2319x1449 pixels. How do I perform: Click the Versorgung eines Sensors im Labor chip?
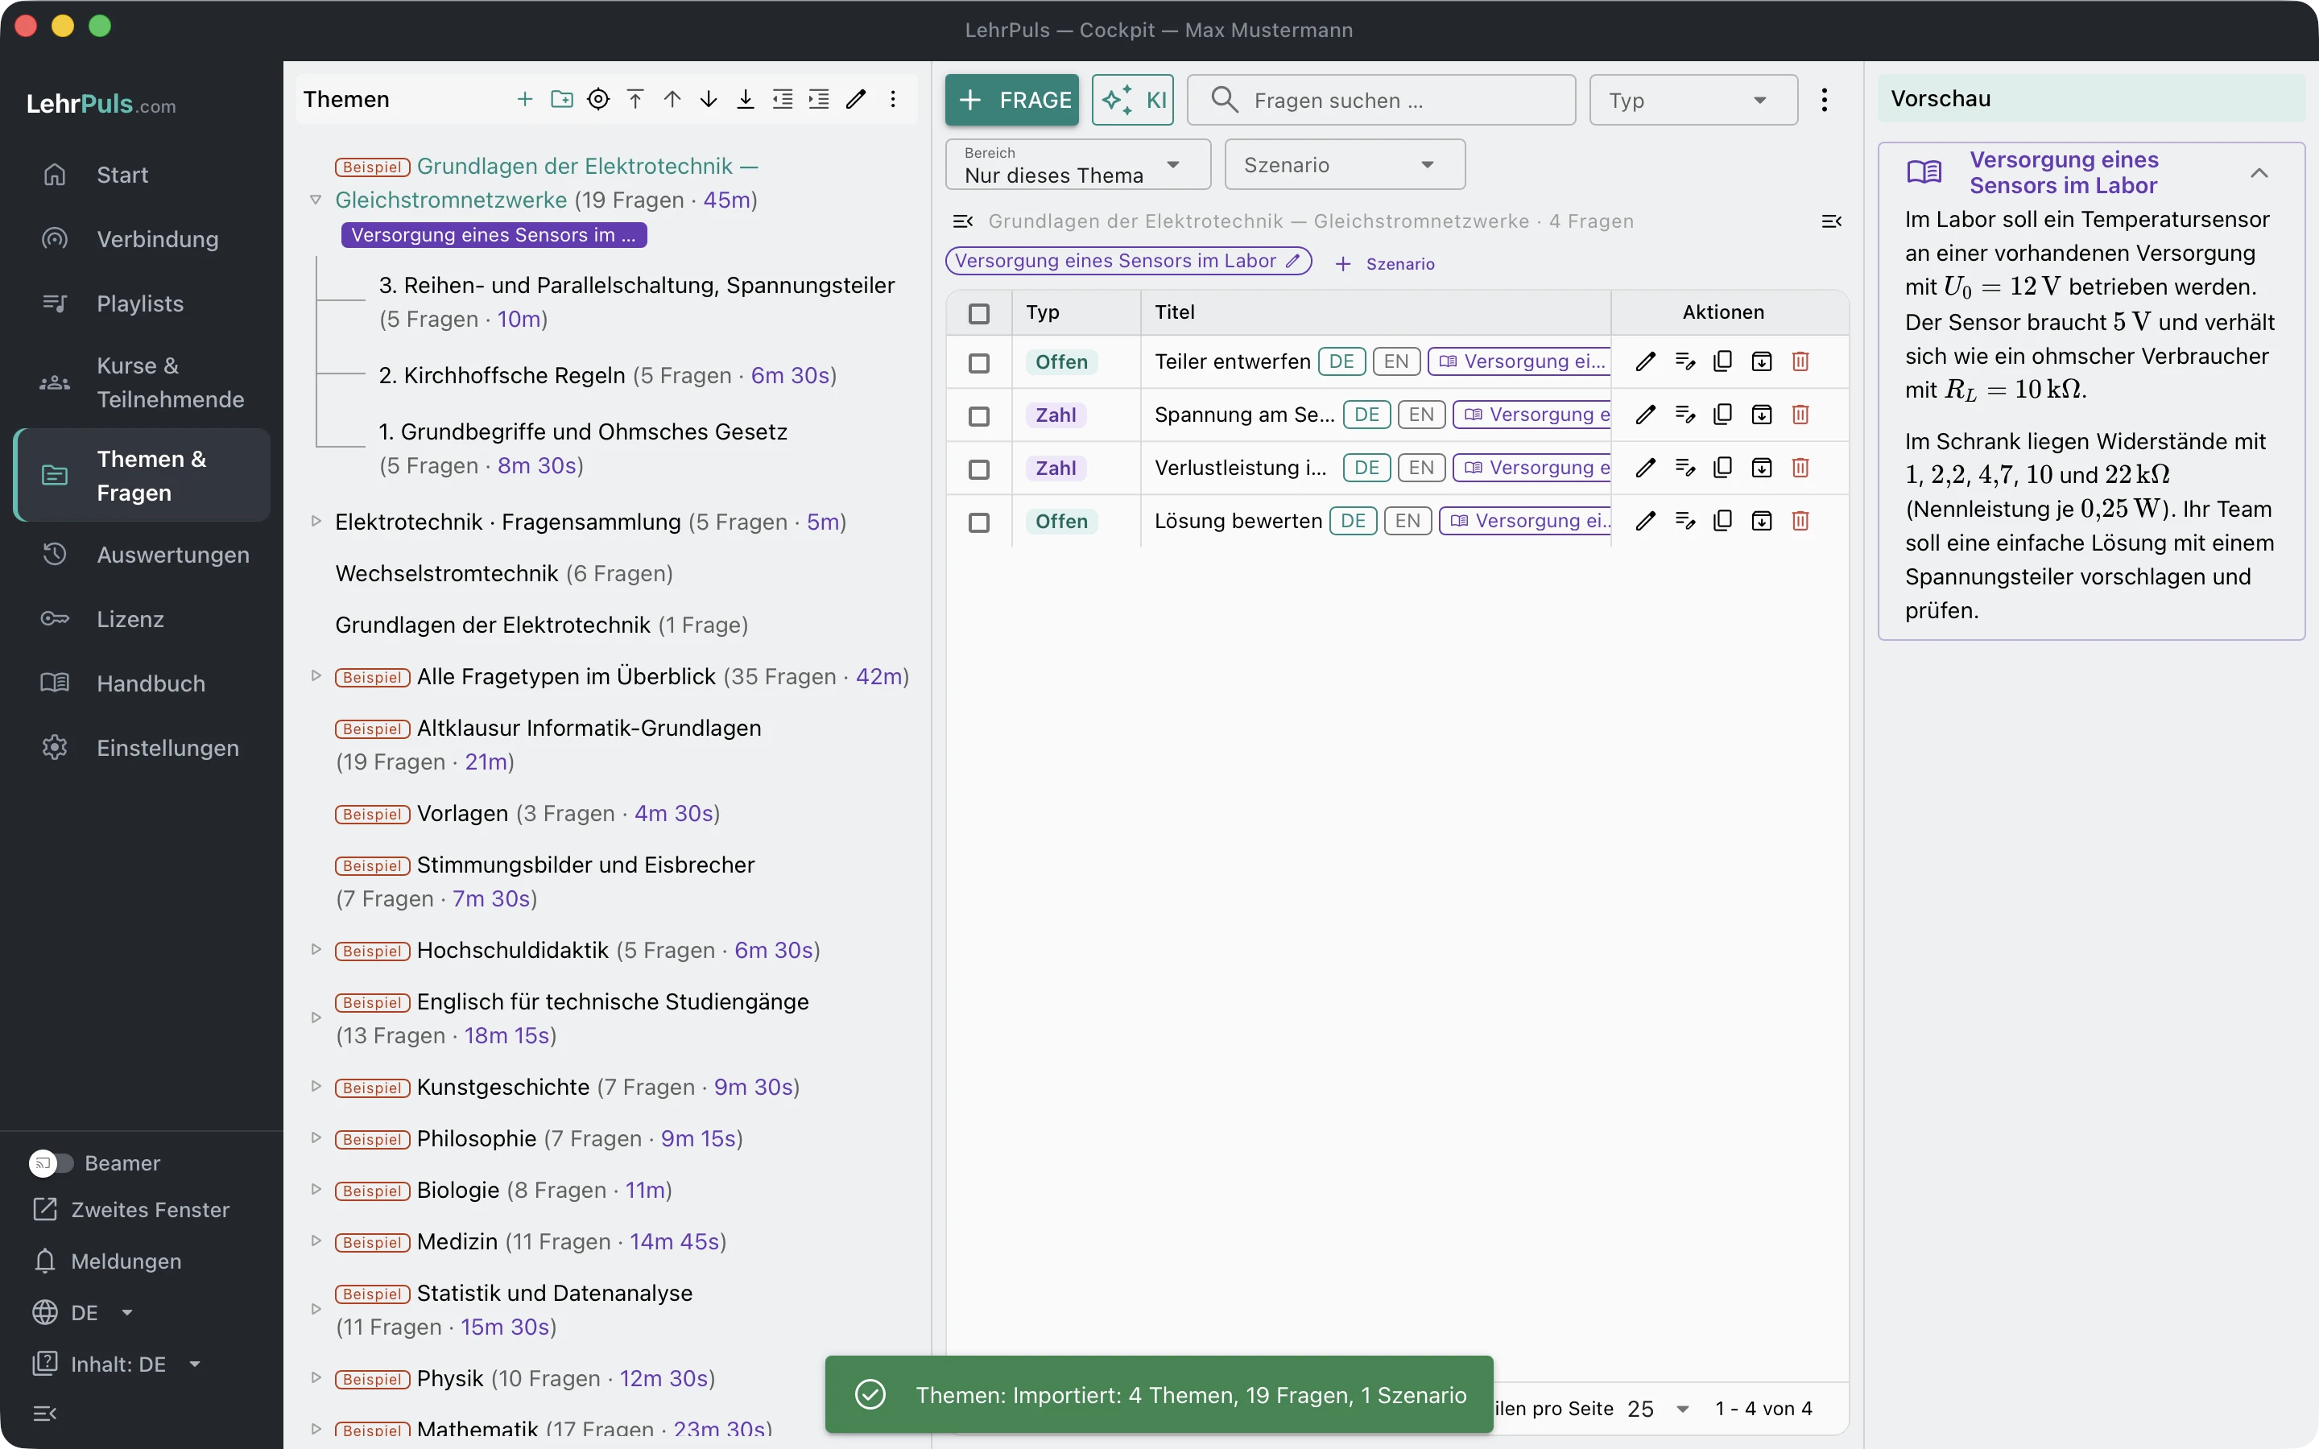point(1127,261)
